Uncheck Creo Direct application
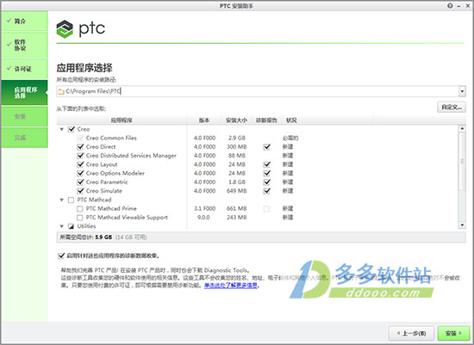The height and width of the screenshot is (345, 474). (x=80, y=147)
